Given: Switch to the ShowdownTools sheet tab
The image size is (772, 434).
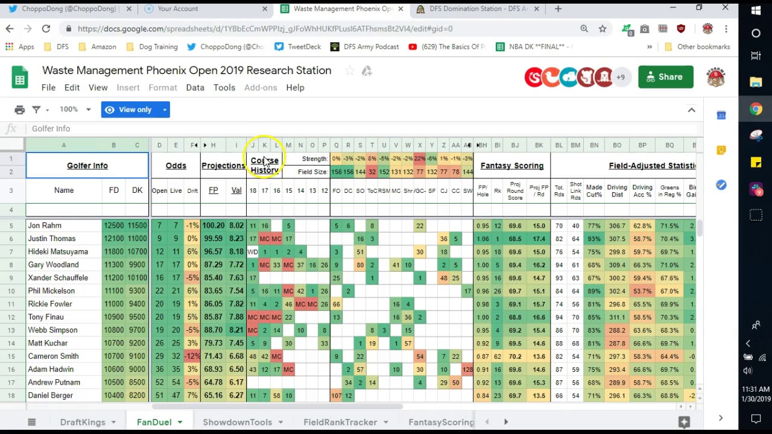Looking at the screenshot, I should coord(237,422).
